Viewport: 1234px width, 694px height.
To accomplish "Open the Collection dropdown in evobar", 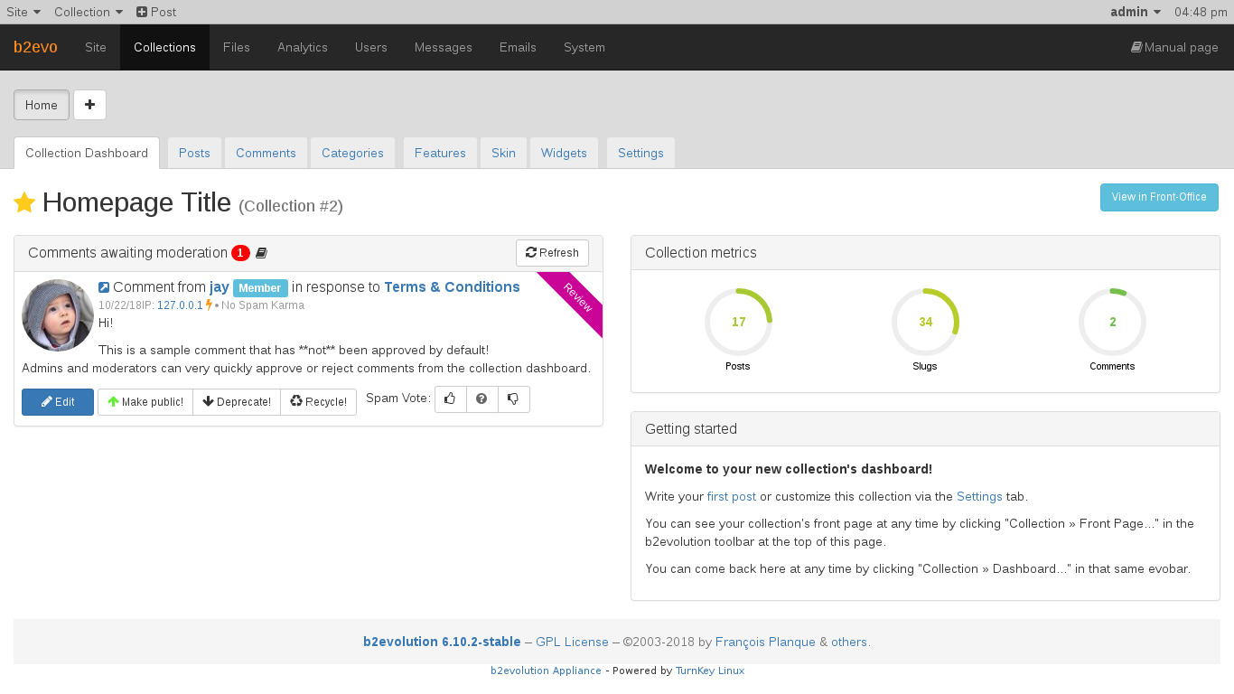I will click(x=89, y=12).
